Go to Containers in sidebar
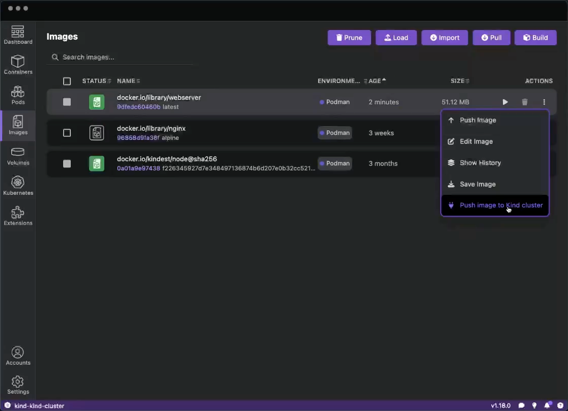This screenshot has height=411, width=568. tap(18, 65)
